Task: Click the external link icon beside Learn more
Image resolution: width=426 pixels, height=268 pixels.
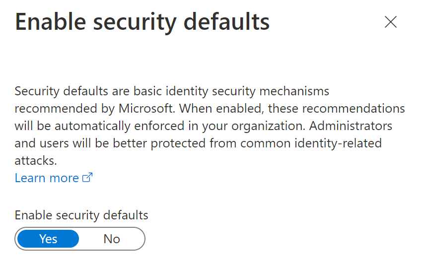Action: tap(87, 178)
